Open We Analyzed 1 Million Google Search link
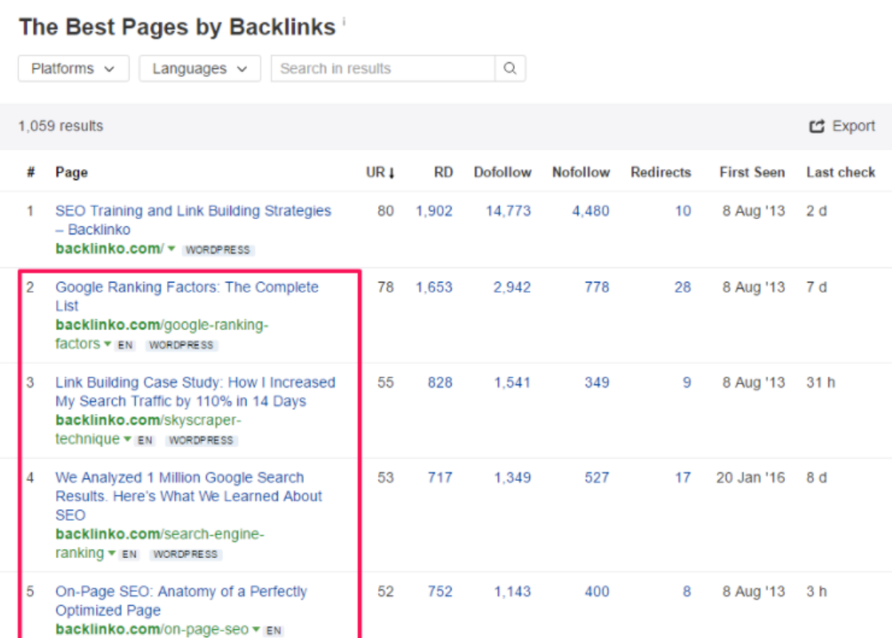The width and height of the screenshot is (892, 638). [189, 496]
